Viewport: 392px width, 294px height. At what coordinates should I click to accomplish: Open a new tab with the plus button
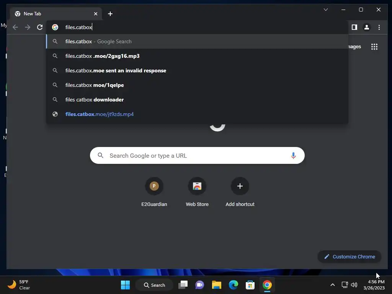coord(110,14)
